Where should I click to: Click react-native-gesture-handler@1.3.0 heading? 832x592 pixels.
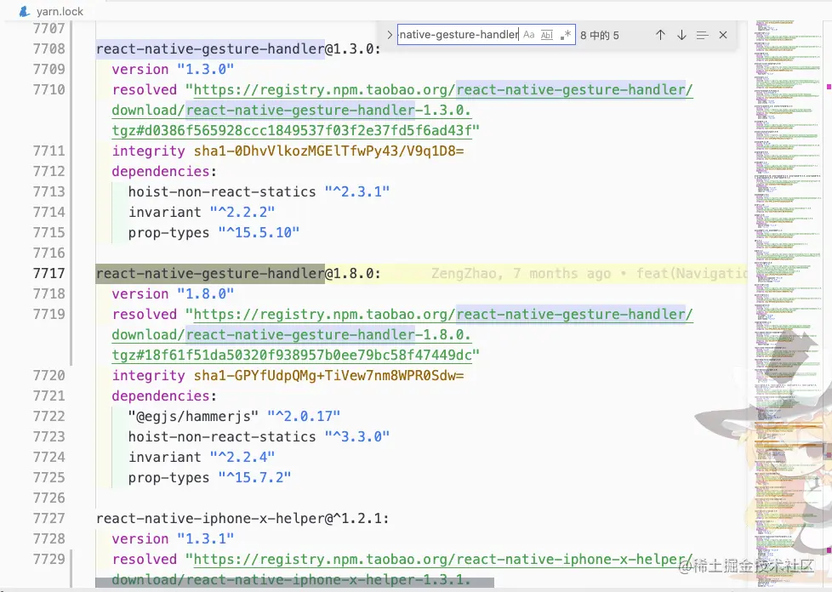(238, 48)
